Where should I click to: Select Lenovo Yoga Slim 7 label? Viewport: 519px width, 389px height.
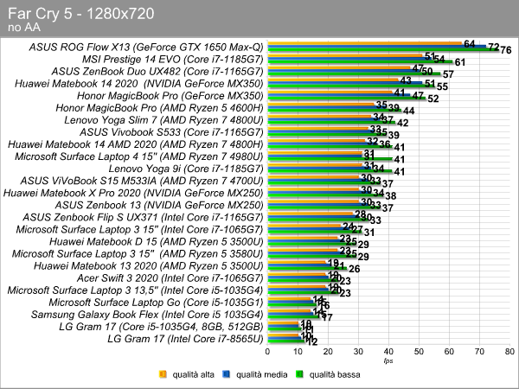163,120
